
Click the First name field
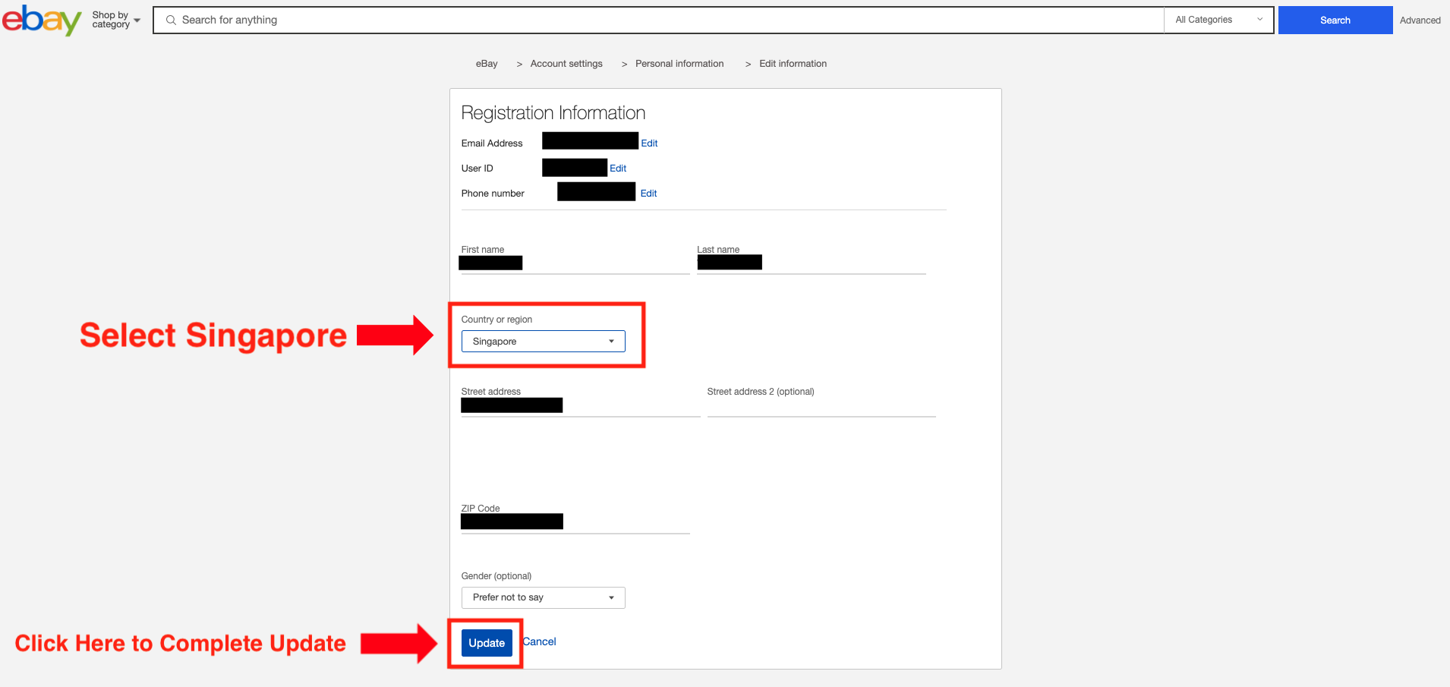click(x=575, y=263)
